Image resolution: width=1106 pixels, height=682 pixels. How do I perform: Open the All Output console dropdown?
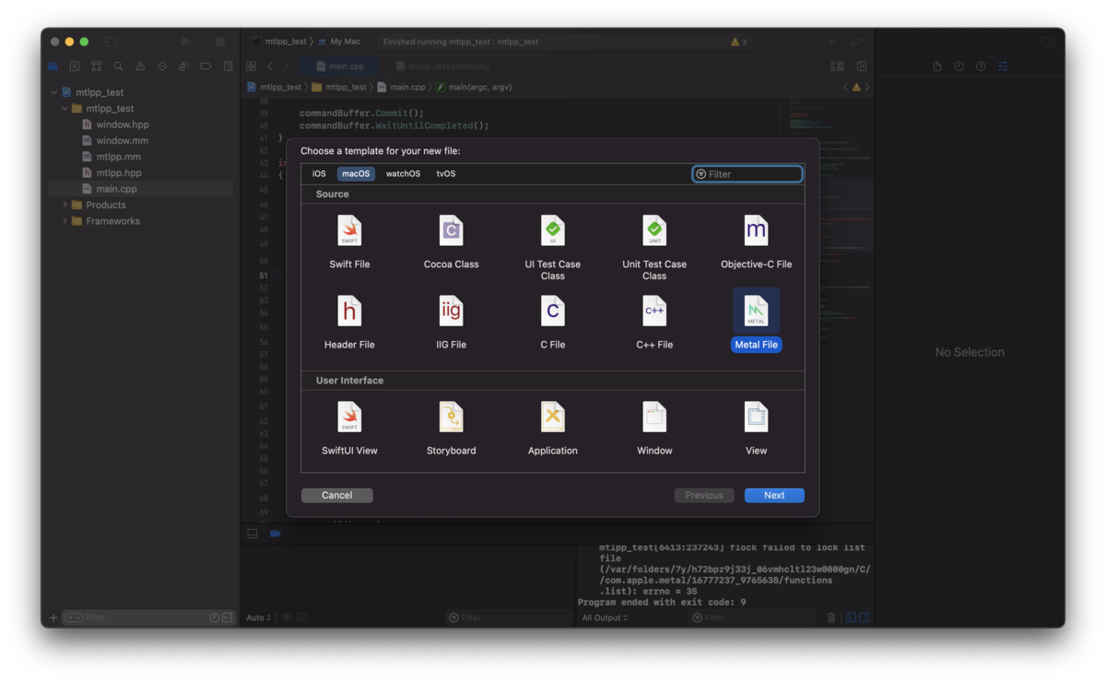coord(605,617)
